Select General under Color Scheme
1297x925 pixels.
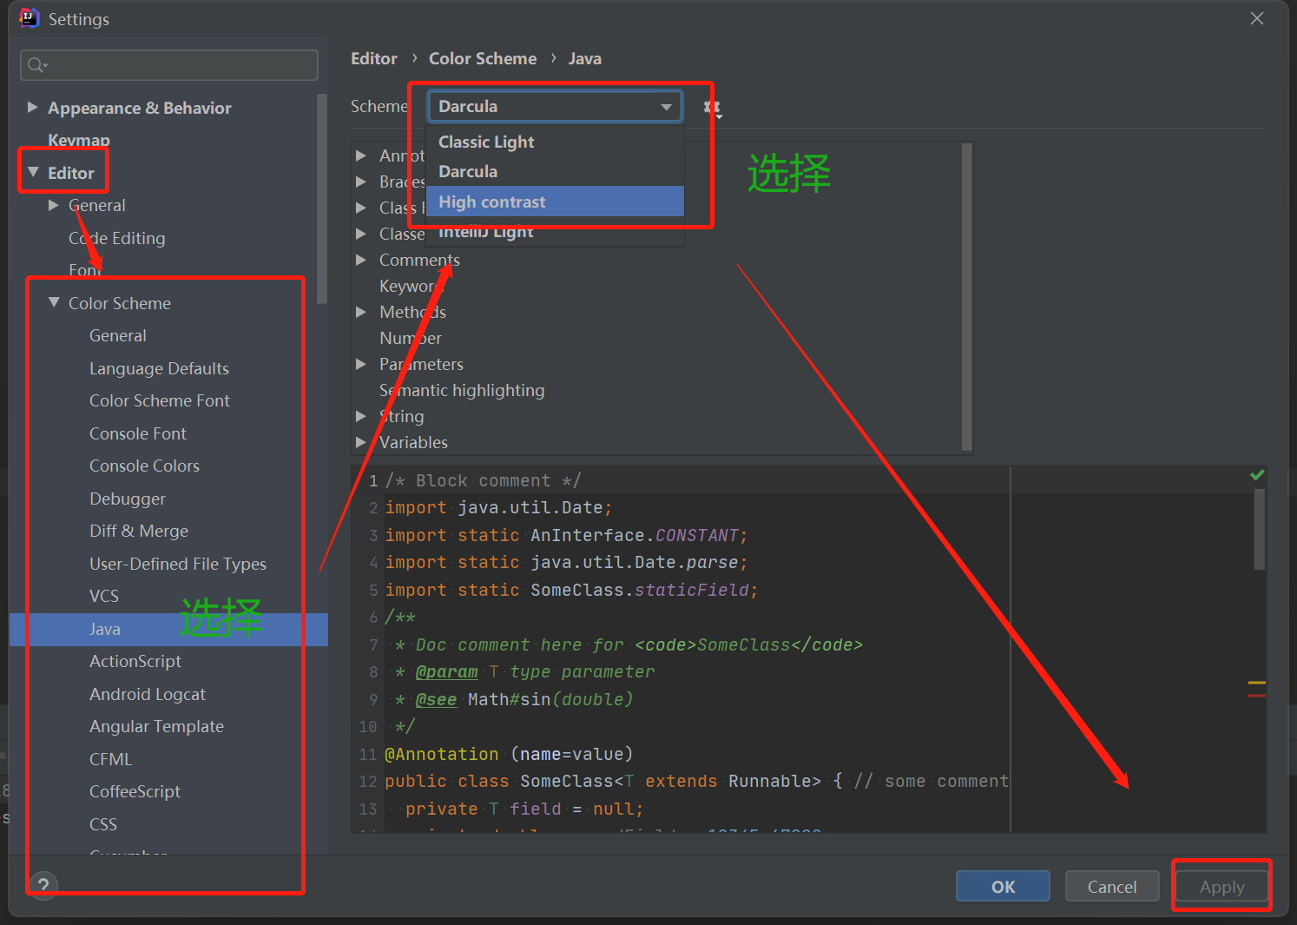click(x=117, y=335)
